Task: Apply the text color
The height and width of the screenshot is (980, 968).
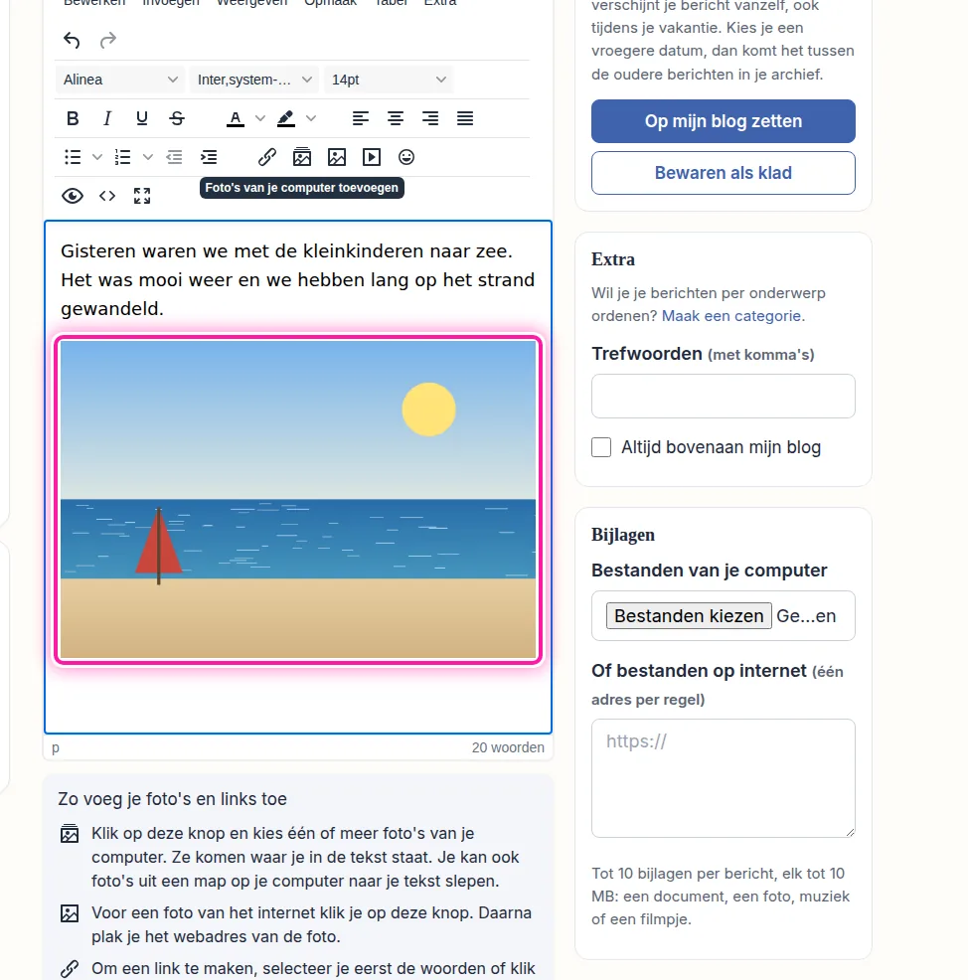Action: click(x=235, y=118)
